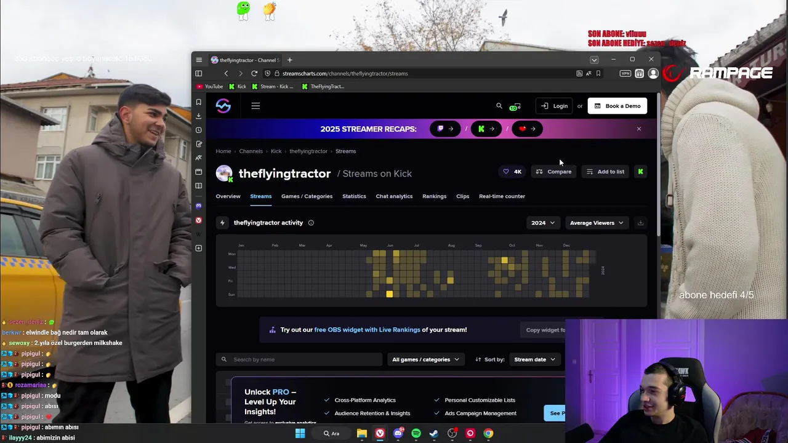Switch to the Clips tab
Image resolution: width=788 pixels, height=443 pixels.
pyautogui.click(x=462, y=196)
